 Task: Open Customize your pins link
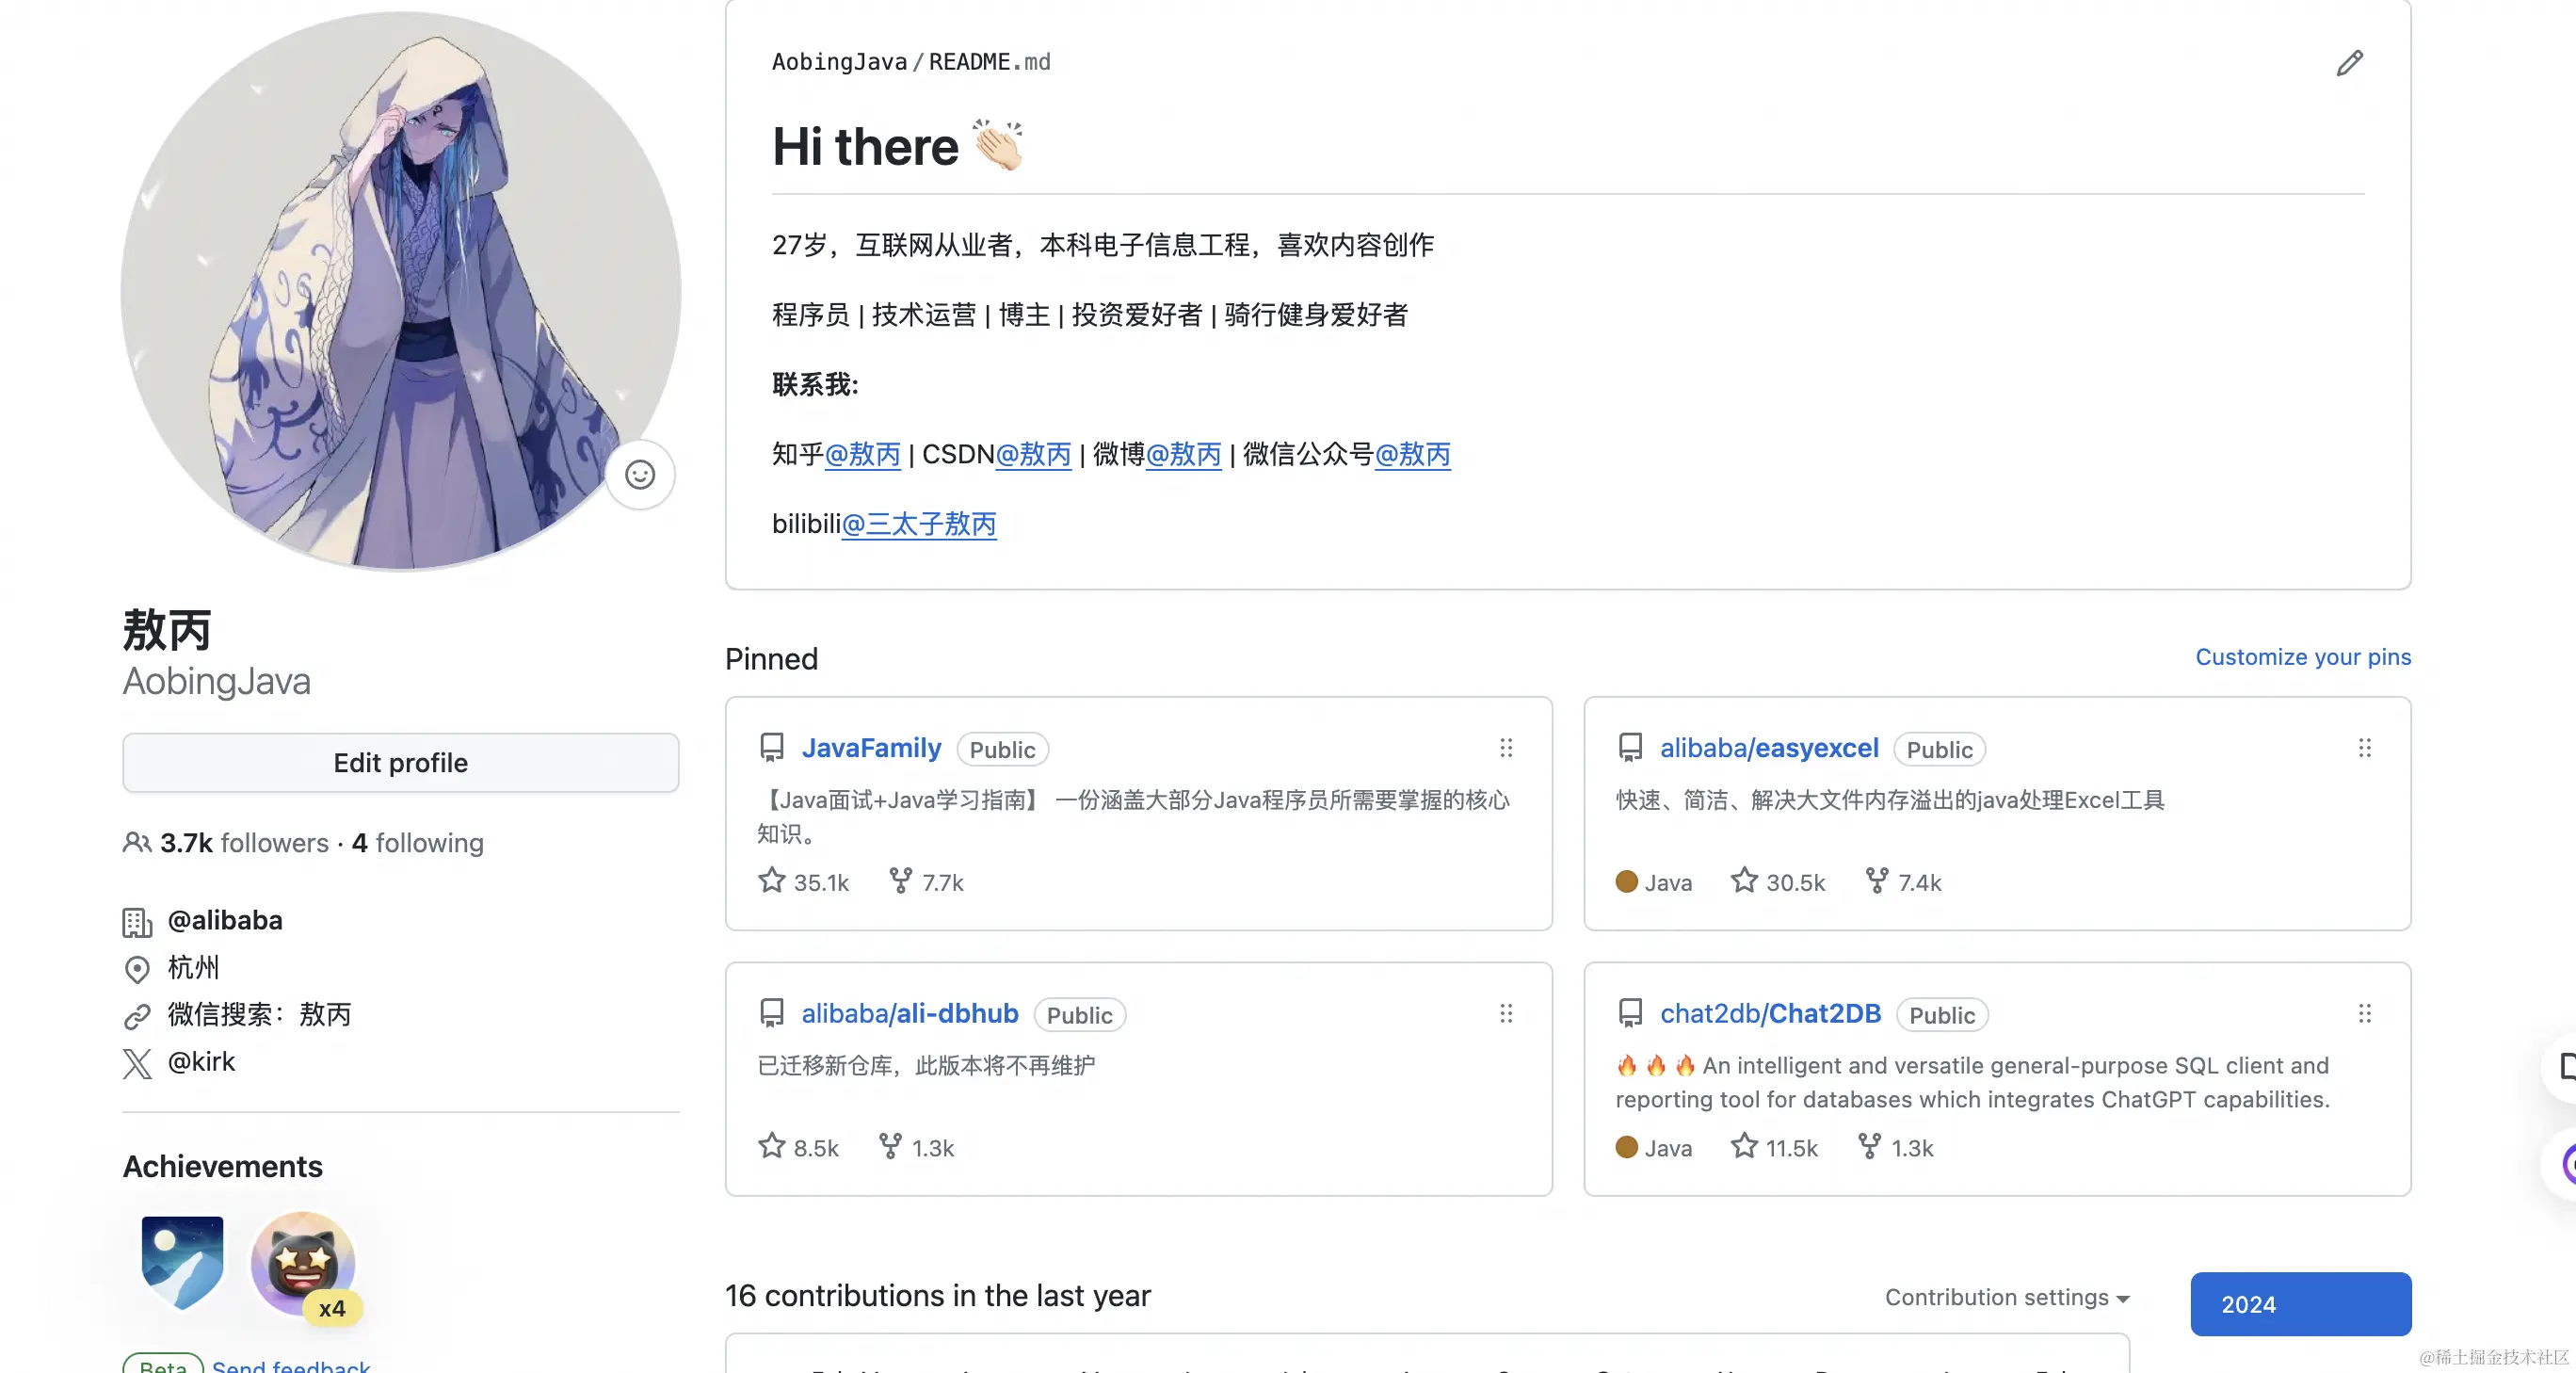[x=2302, y=657]
